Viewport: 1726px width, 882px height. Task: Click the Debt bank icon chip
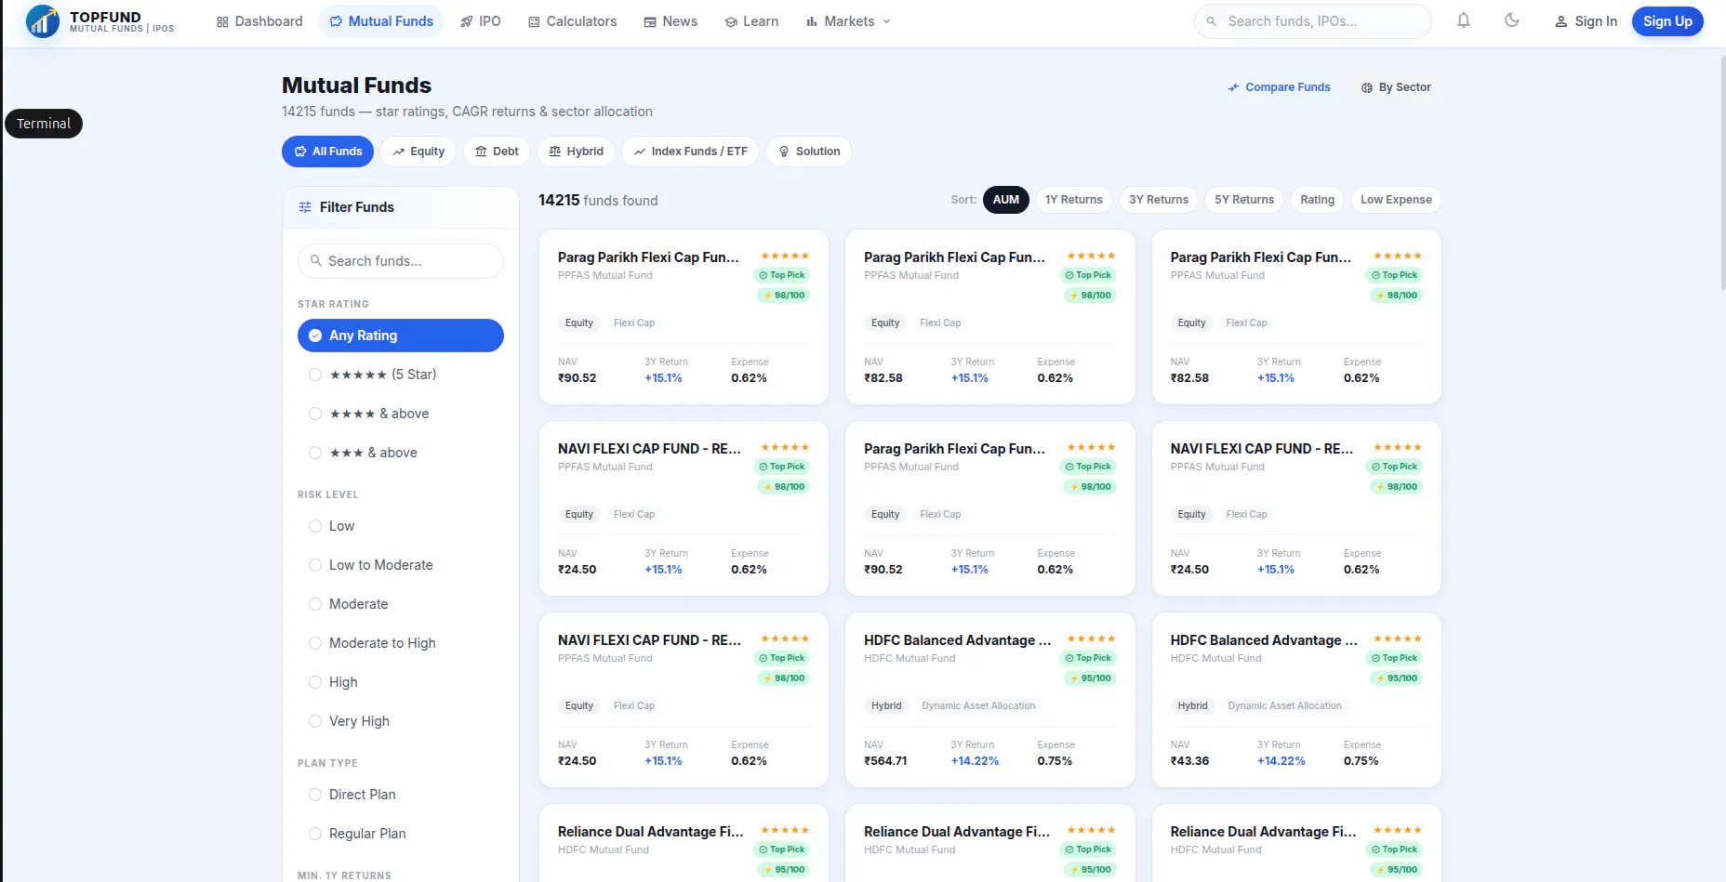pyautogui.click(x=481, y=151)
